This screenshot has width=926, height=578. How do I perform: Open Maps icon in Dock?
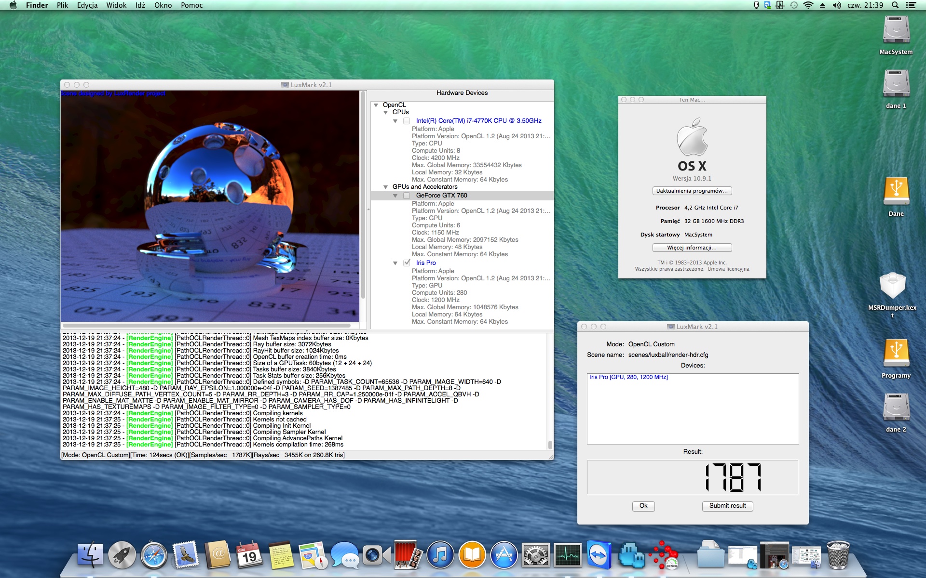pos(313,555)
